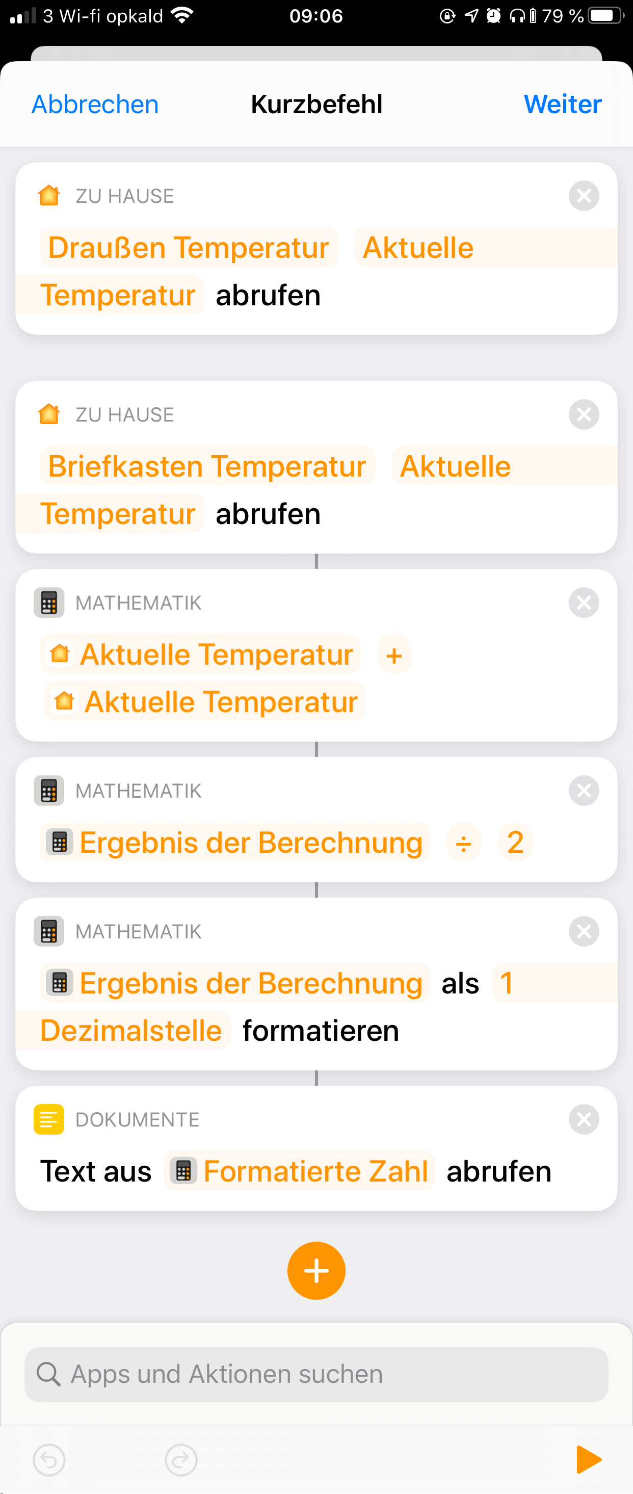Screen dimensions: 633x1494
Task: Delete the Dokumente text action
Action: (584, 1119)
